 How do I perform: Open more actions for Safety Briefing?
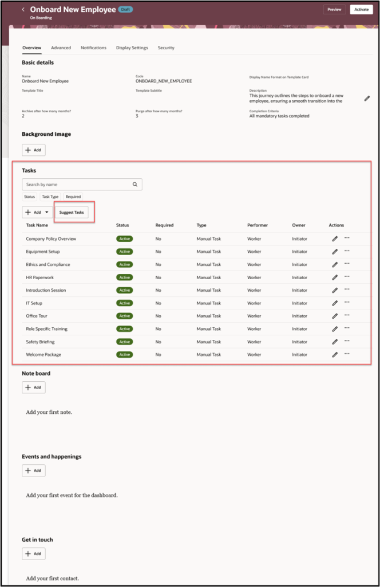(347, 341)
